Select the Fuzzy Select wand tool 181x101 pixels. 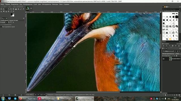pyautogui.click(x=8, y=9)
